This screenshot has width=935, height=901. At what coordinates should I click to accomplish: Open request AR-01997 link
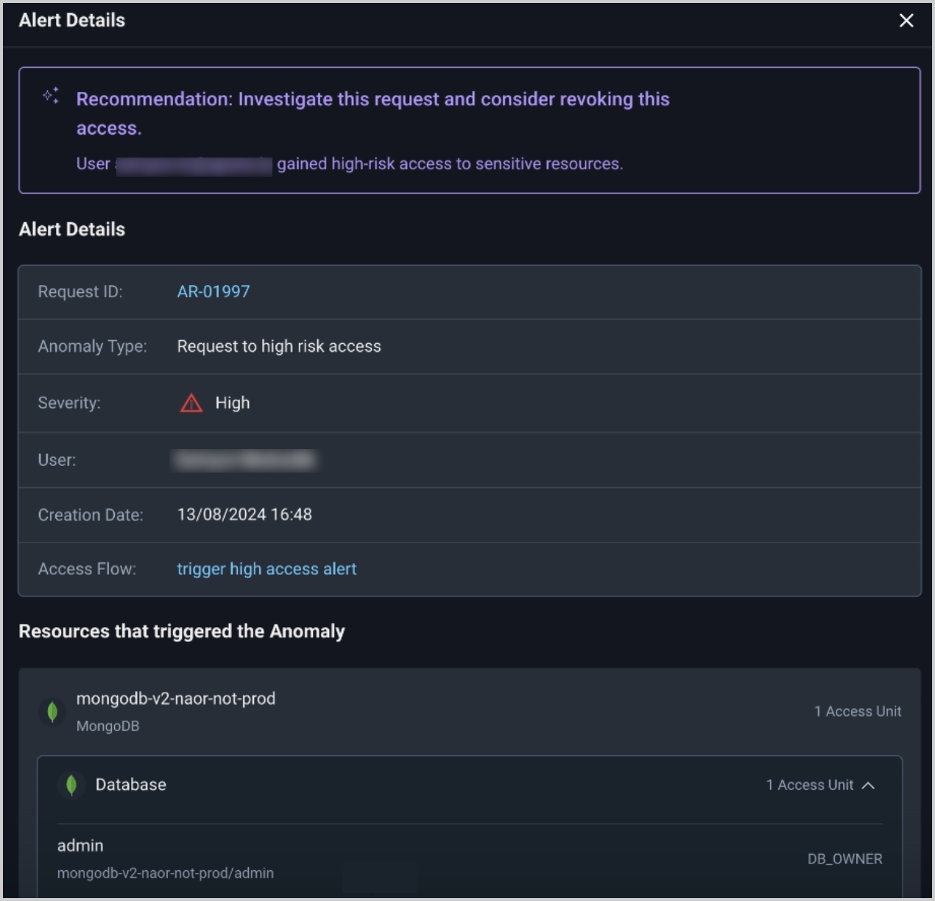pyautogui.click(x=214, y=291)
